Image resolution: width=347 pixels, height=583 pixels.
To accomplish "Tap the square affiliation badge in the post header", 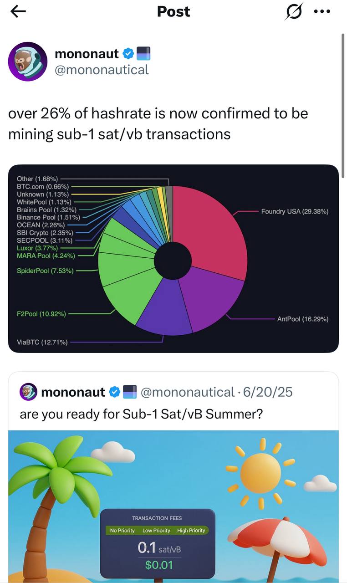I will [143, 54].
